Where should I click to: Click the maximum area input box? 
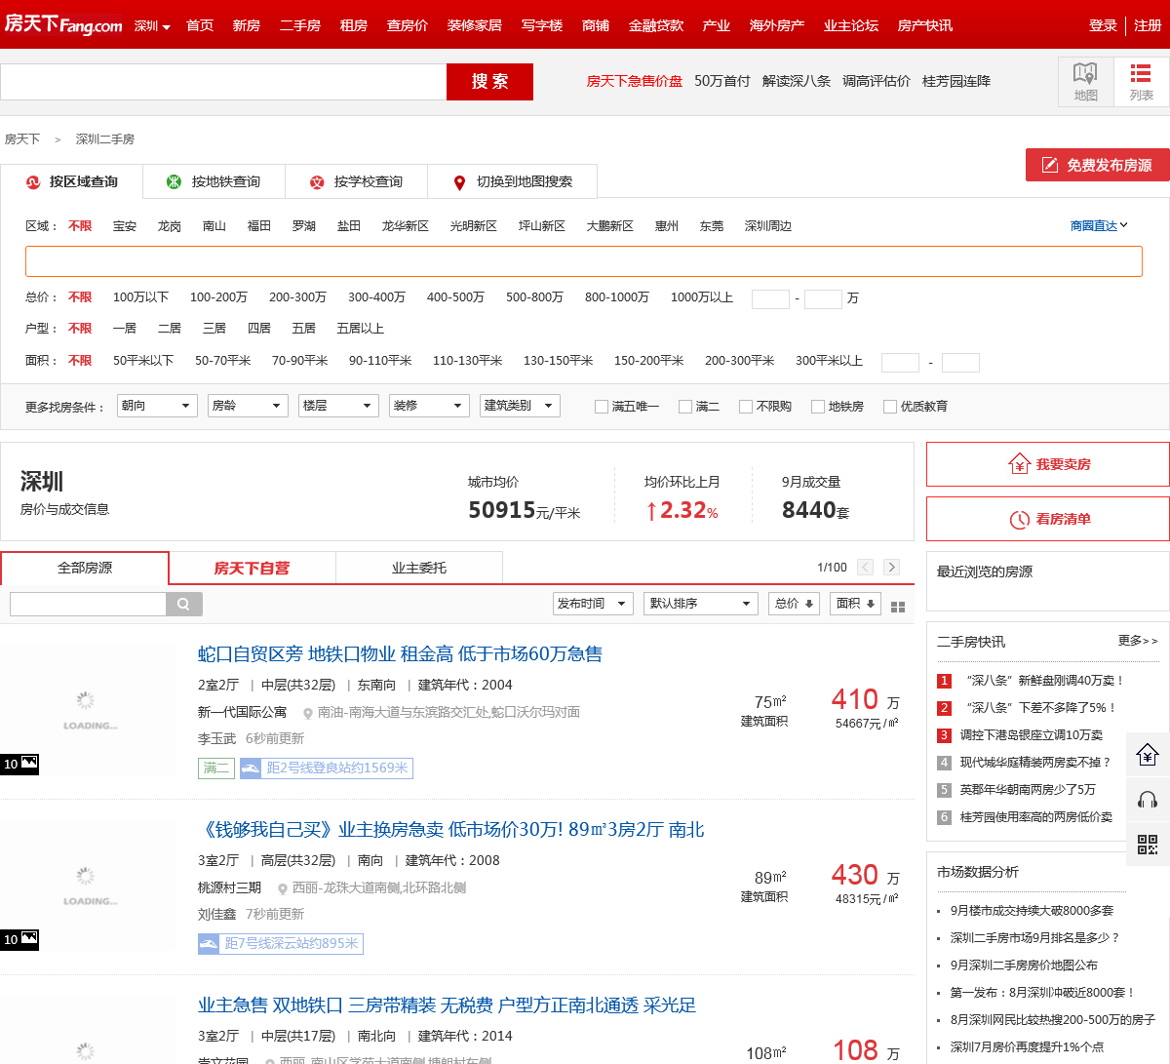coord(960,363)
